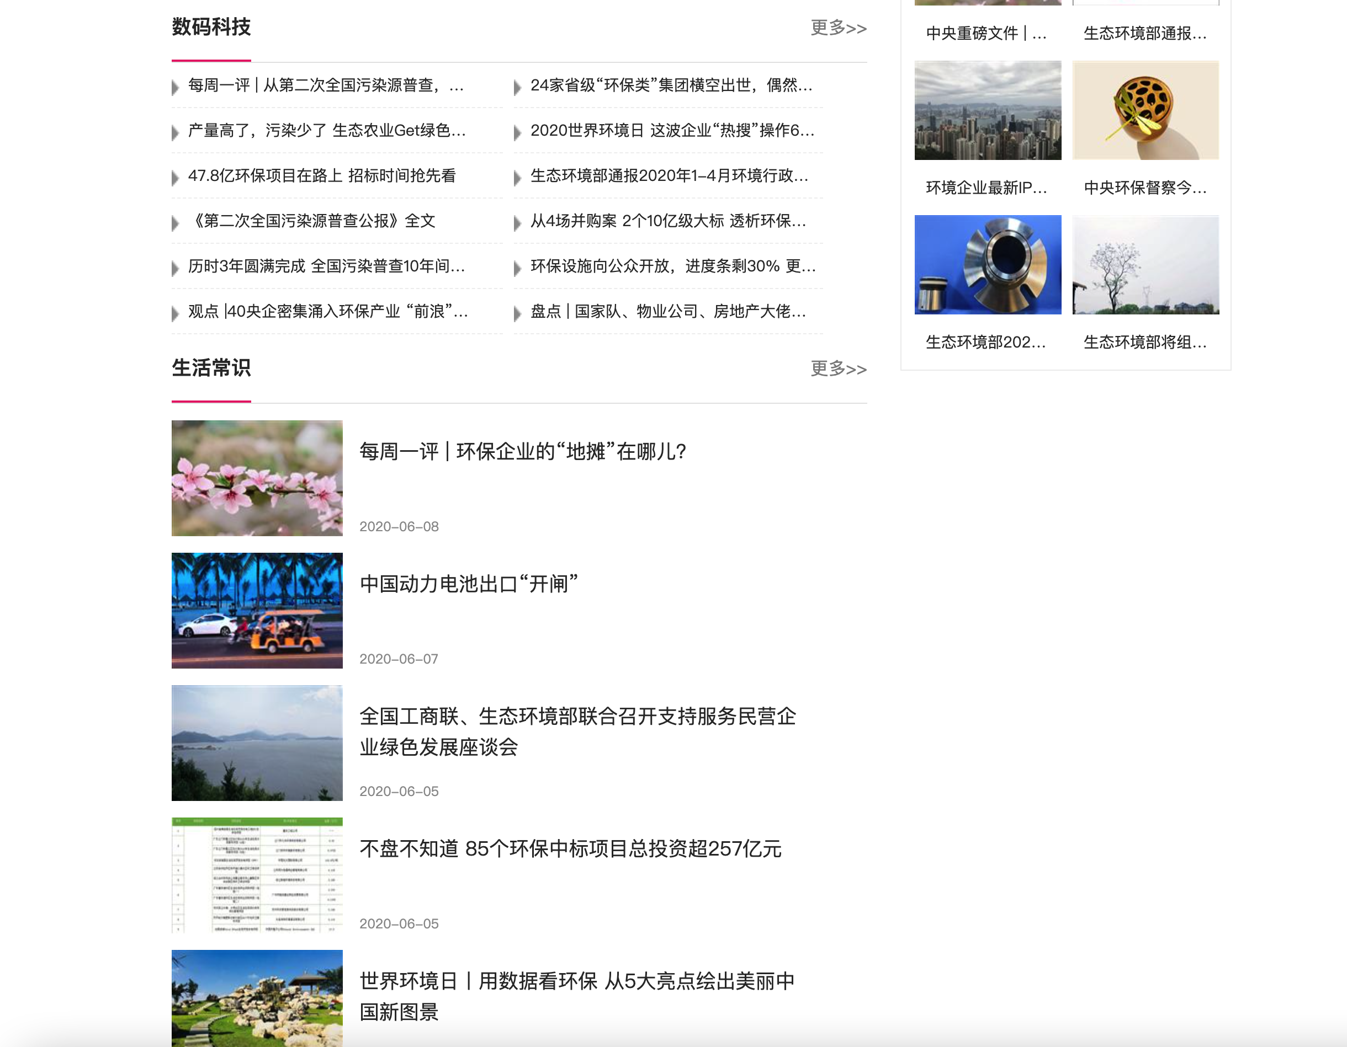The height and width of the screenshot is (1047, 1347).
Task: Open article 从4场并购案 2个10亿级大标
Action: tap(669, 221)
